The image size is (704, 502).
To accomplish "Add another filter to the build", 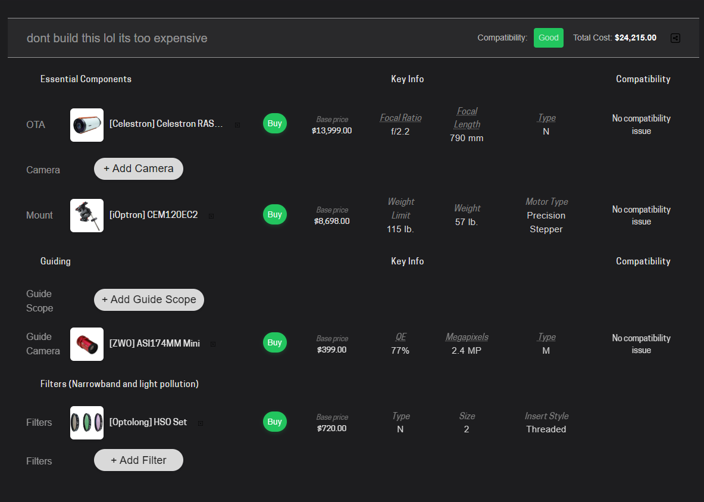I will (138, 460).
